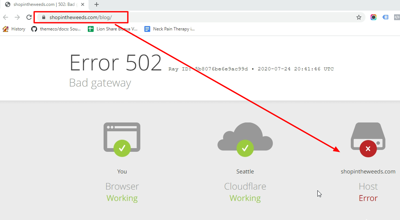The height and width of the screenshot is (220, 400).
Task: Open the code brackets extension icon
Action: pyautogui.click(x=397, y=17)
